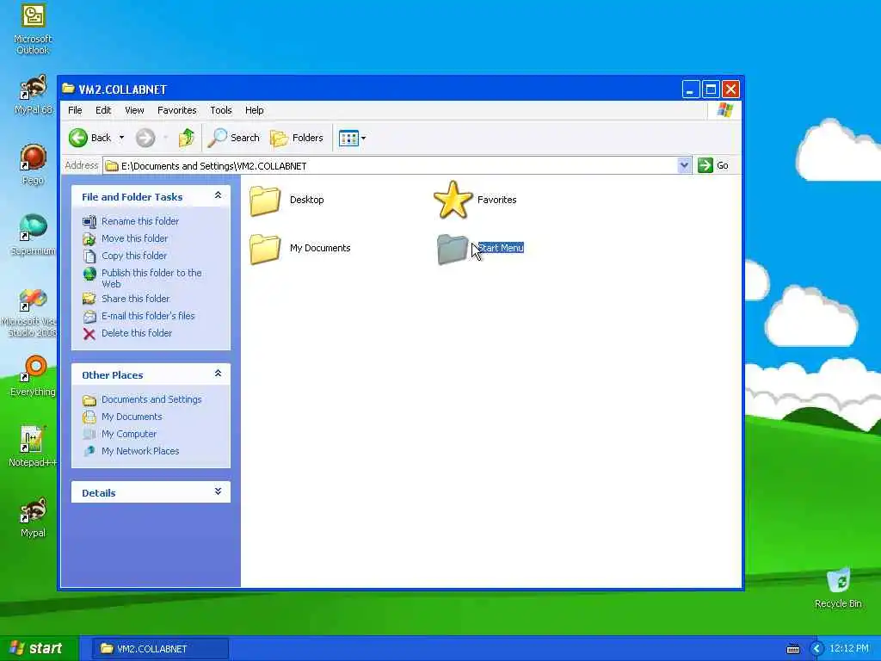Click the Start button on taskbar

point(38,648)
